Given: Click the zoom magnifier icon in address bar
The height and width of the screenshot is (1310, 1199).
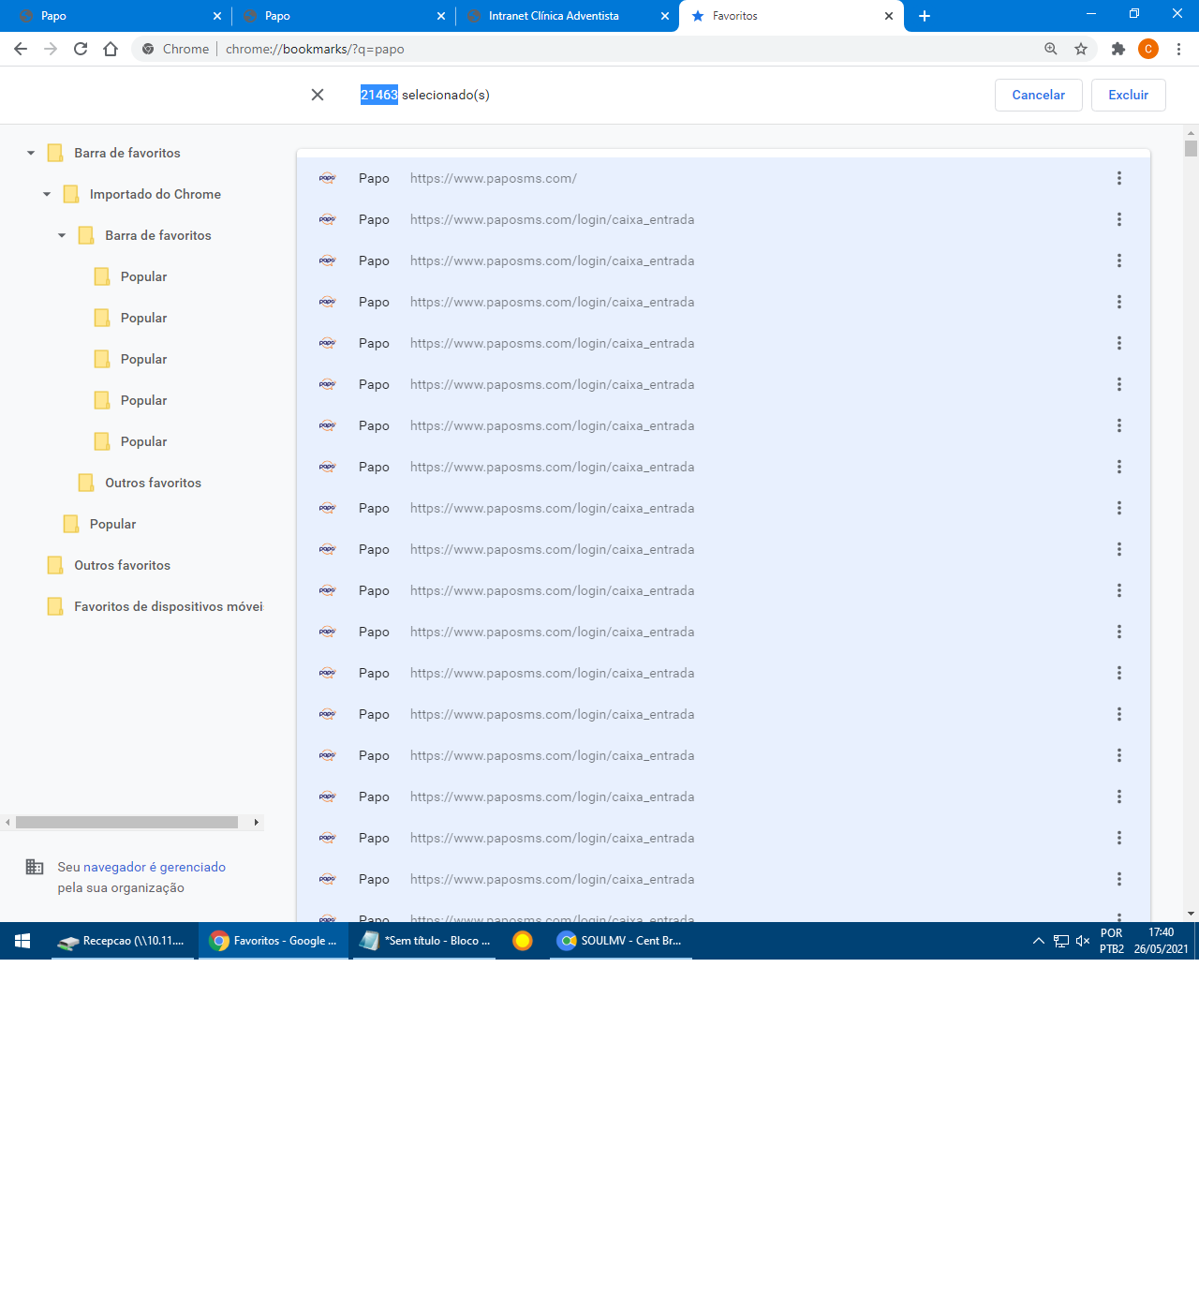Looking at the screenshot, I should 1051,49.
